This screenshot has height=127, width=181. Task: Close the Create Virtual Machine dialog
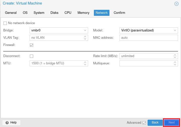176,4
